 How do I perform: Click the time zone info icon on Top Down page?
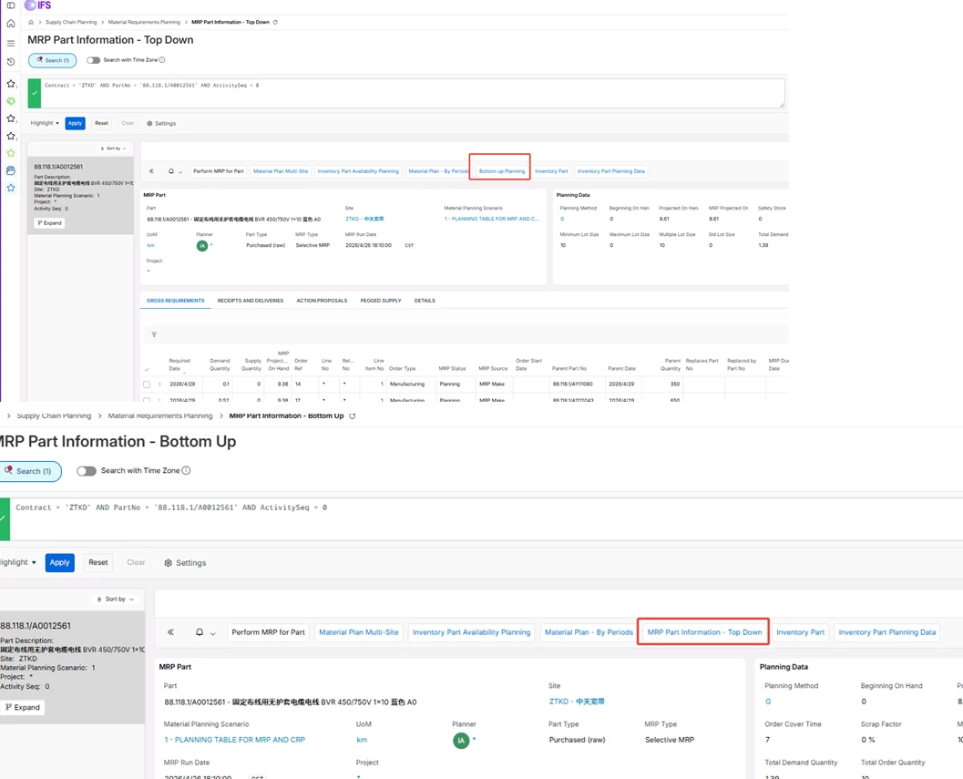click(162, 60)
